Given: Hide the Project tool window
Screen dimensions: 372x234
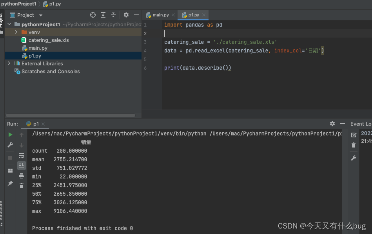Looking at the screenshot, I should coord(136,14).
